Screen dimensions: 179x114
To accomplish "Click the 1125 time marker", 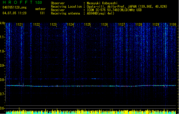I will [87, 25].
